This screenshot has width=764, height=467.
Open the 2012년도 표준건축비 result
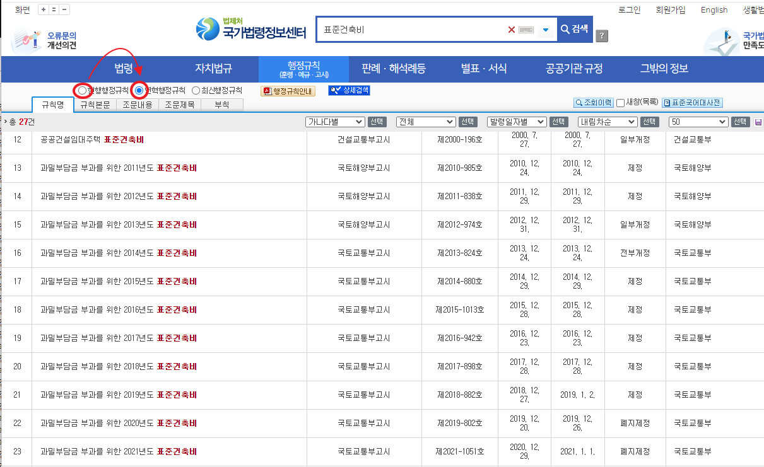click(119, 196)
